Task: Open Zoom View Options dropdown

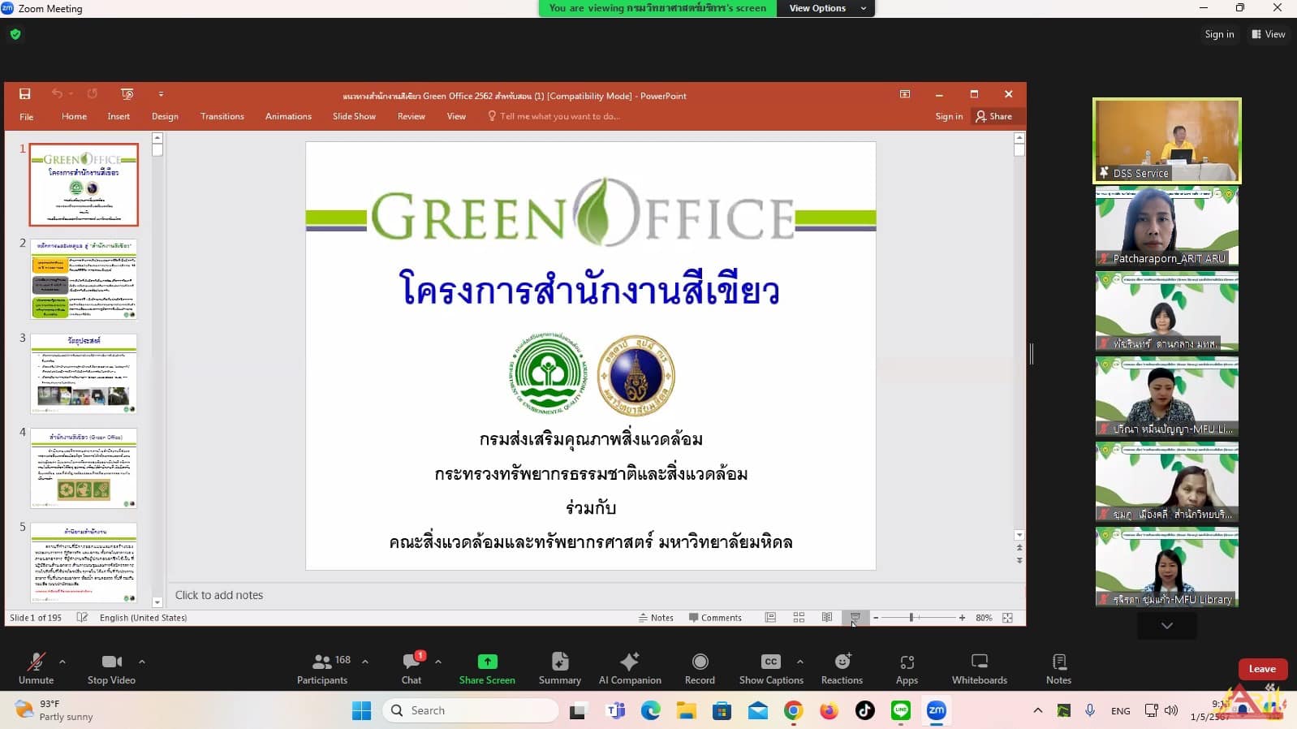Action: (826, 8)
